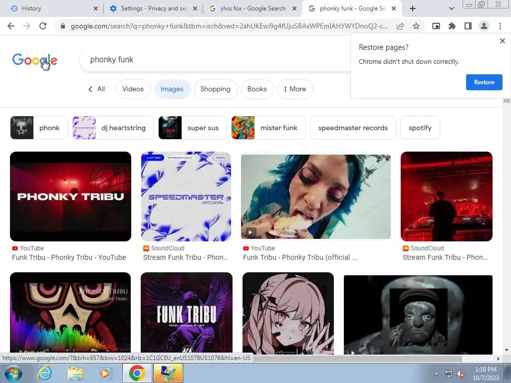
Task: Open picture-in-picture media control icon
Action: 436,26
